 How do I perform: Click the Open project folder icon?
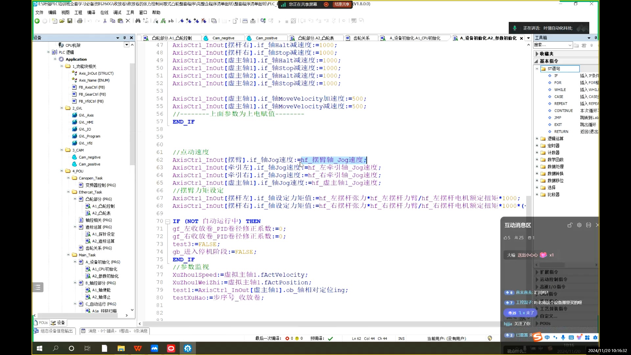point(62,21)
